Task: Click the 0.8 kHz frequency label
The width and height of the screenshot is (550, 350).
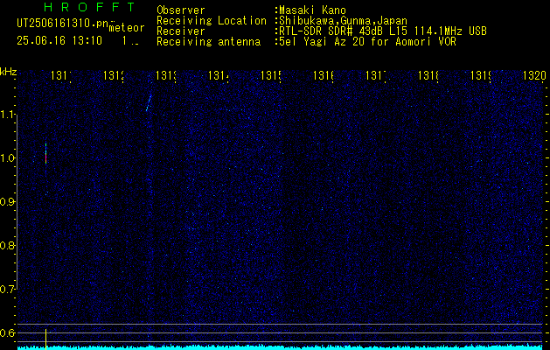Action: (7, 245)
